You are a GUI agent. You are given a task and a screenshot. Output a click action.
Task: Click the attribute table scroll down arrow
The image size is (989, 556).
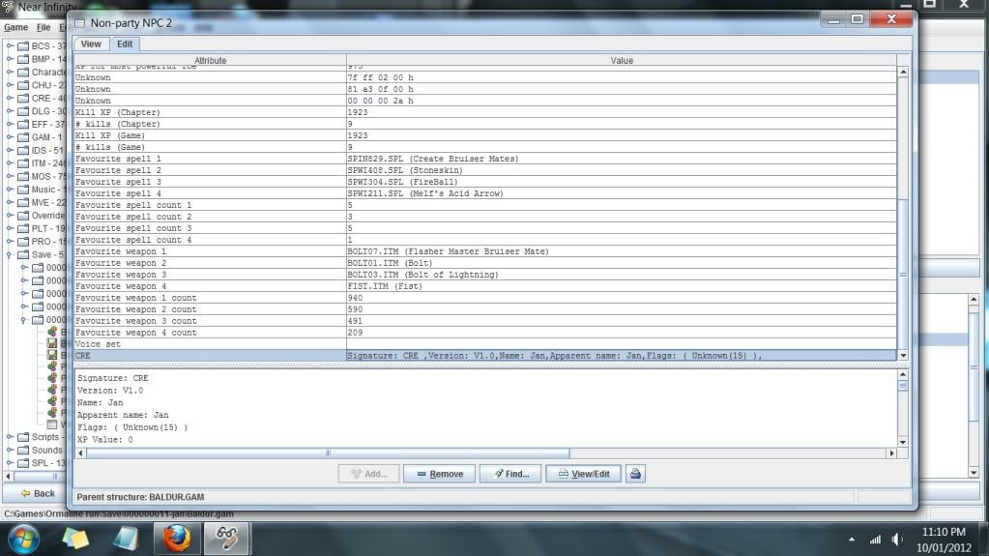903,356
